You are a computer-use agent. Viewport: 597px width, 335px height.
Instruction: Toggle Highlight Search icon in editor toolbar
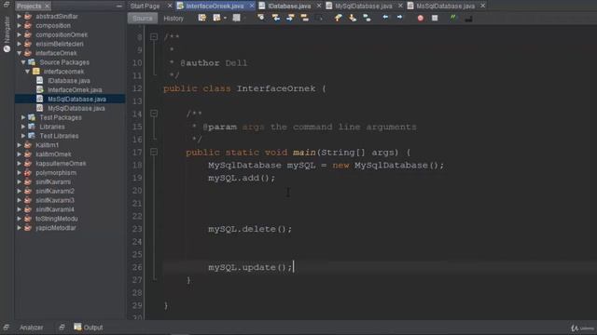point(305,18)
